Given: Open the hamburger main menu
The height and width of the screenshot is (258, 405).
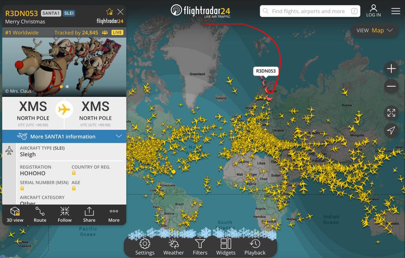Looking at the screenshot, I should tap(396, 11).
